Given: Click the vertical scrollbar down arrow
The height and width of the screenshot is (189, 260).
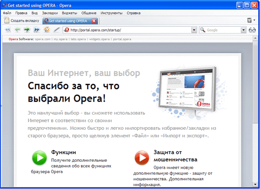Looking at the screenshot, I should tap(255, 184).
